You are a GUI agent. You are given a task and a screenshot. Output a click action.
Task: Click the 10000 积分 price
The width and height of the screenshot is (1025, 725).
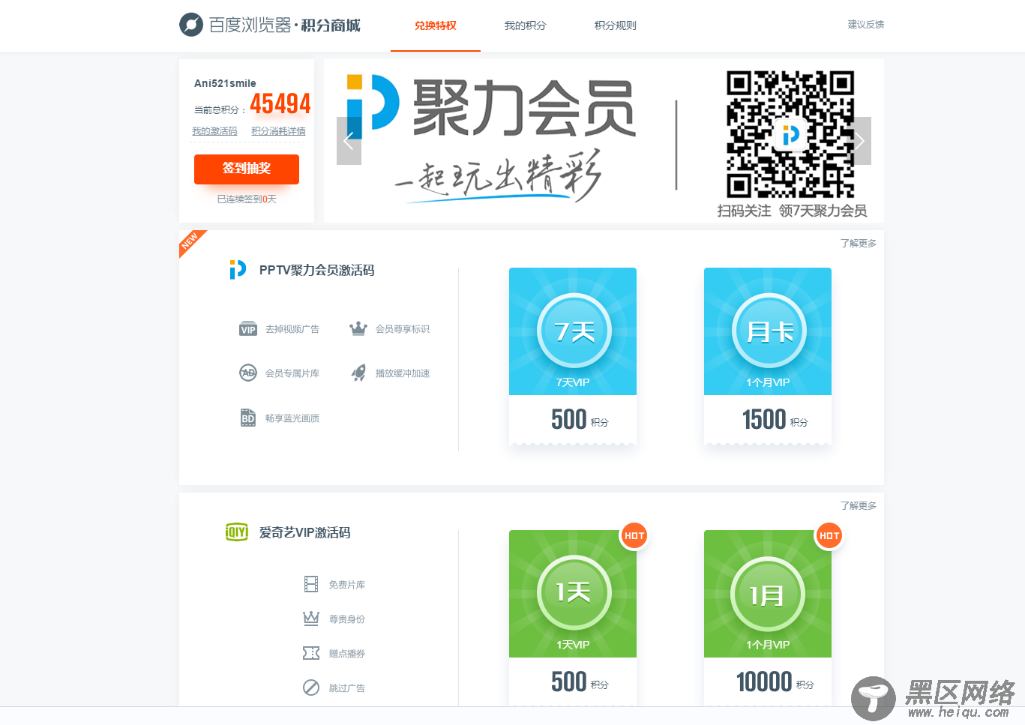pyautogui.click(x=775, y=682)
